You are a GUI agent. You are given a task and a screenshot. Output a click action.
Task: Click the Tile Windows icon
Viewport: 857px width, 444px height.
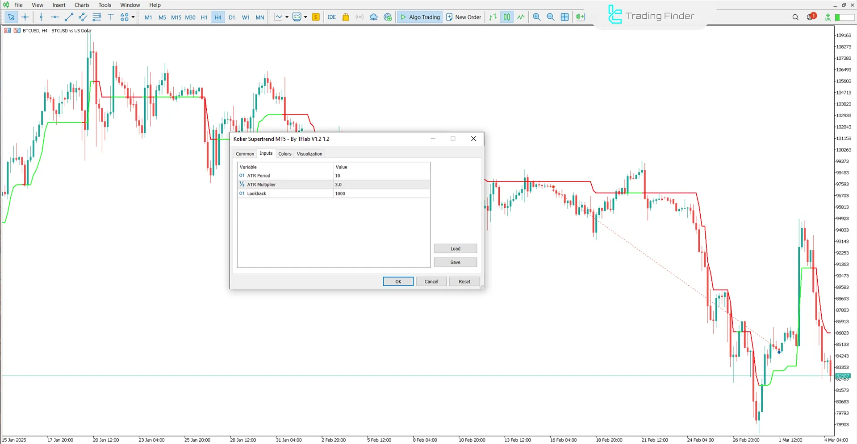[565, 17]
